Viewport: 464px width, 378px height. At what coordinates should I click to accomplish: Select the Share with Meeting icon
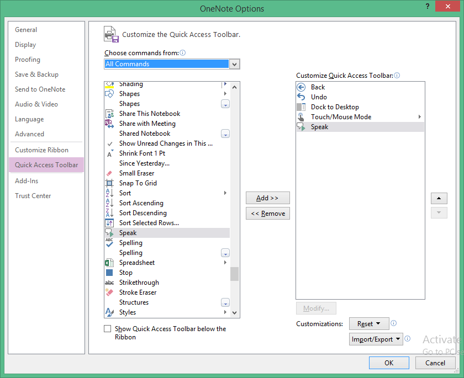[109, 124]
